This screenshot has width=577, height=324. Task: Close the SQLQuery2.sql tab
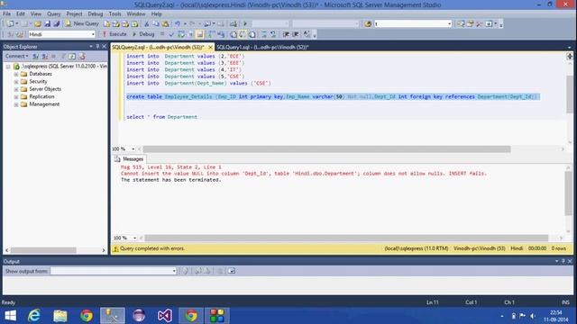pos(210,47)
